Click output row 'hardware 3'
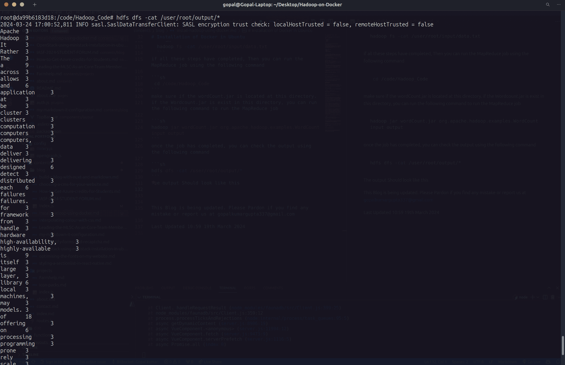The image size is (565, 365). click(27, 235)
